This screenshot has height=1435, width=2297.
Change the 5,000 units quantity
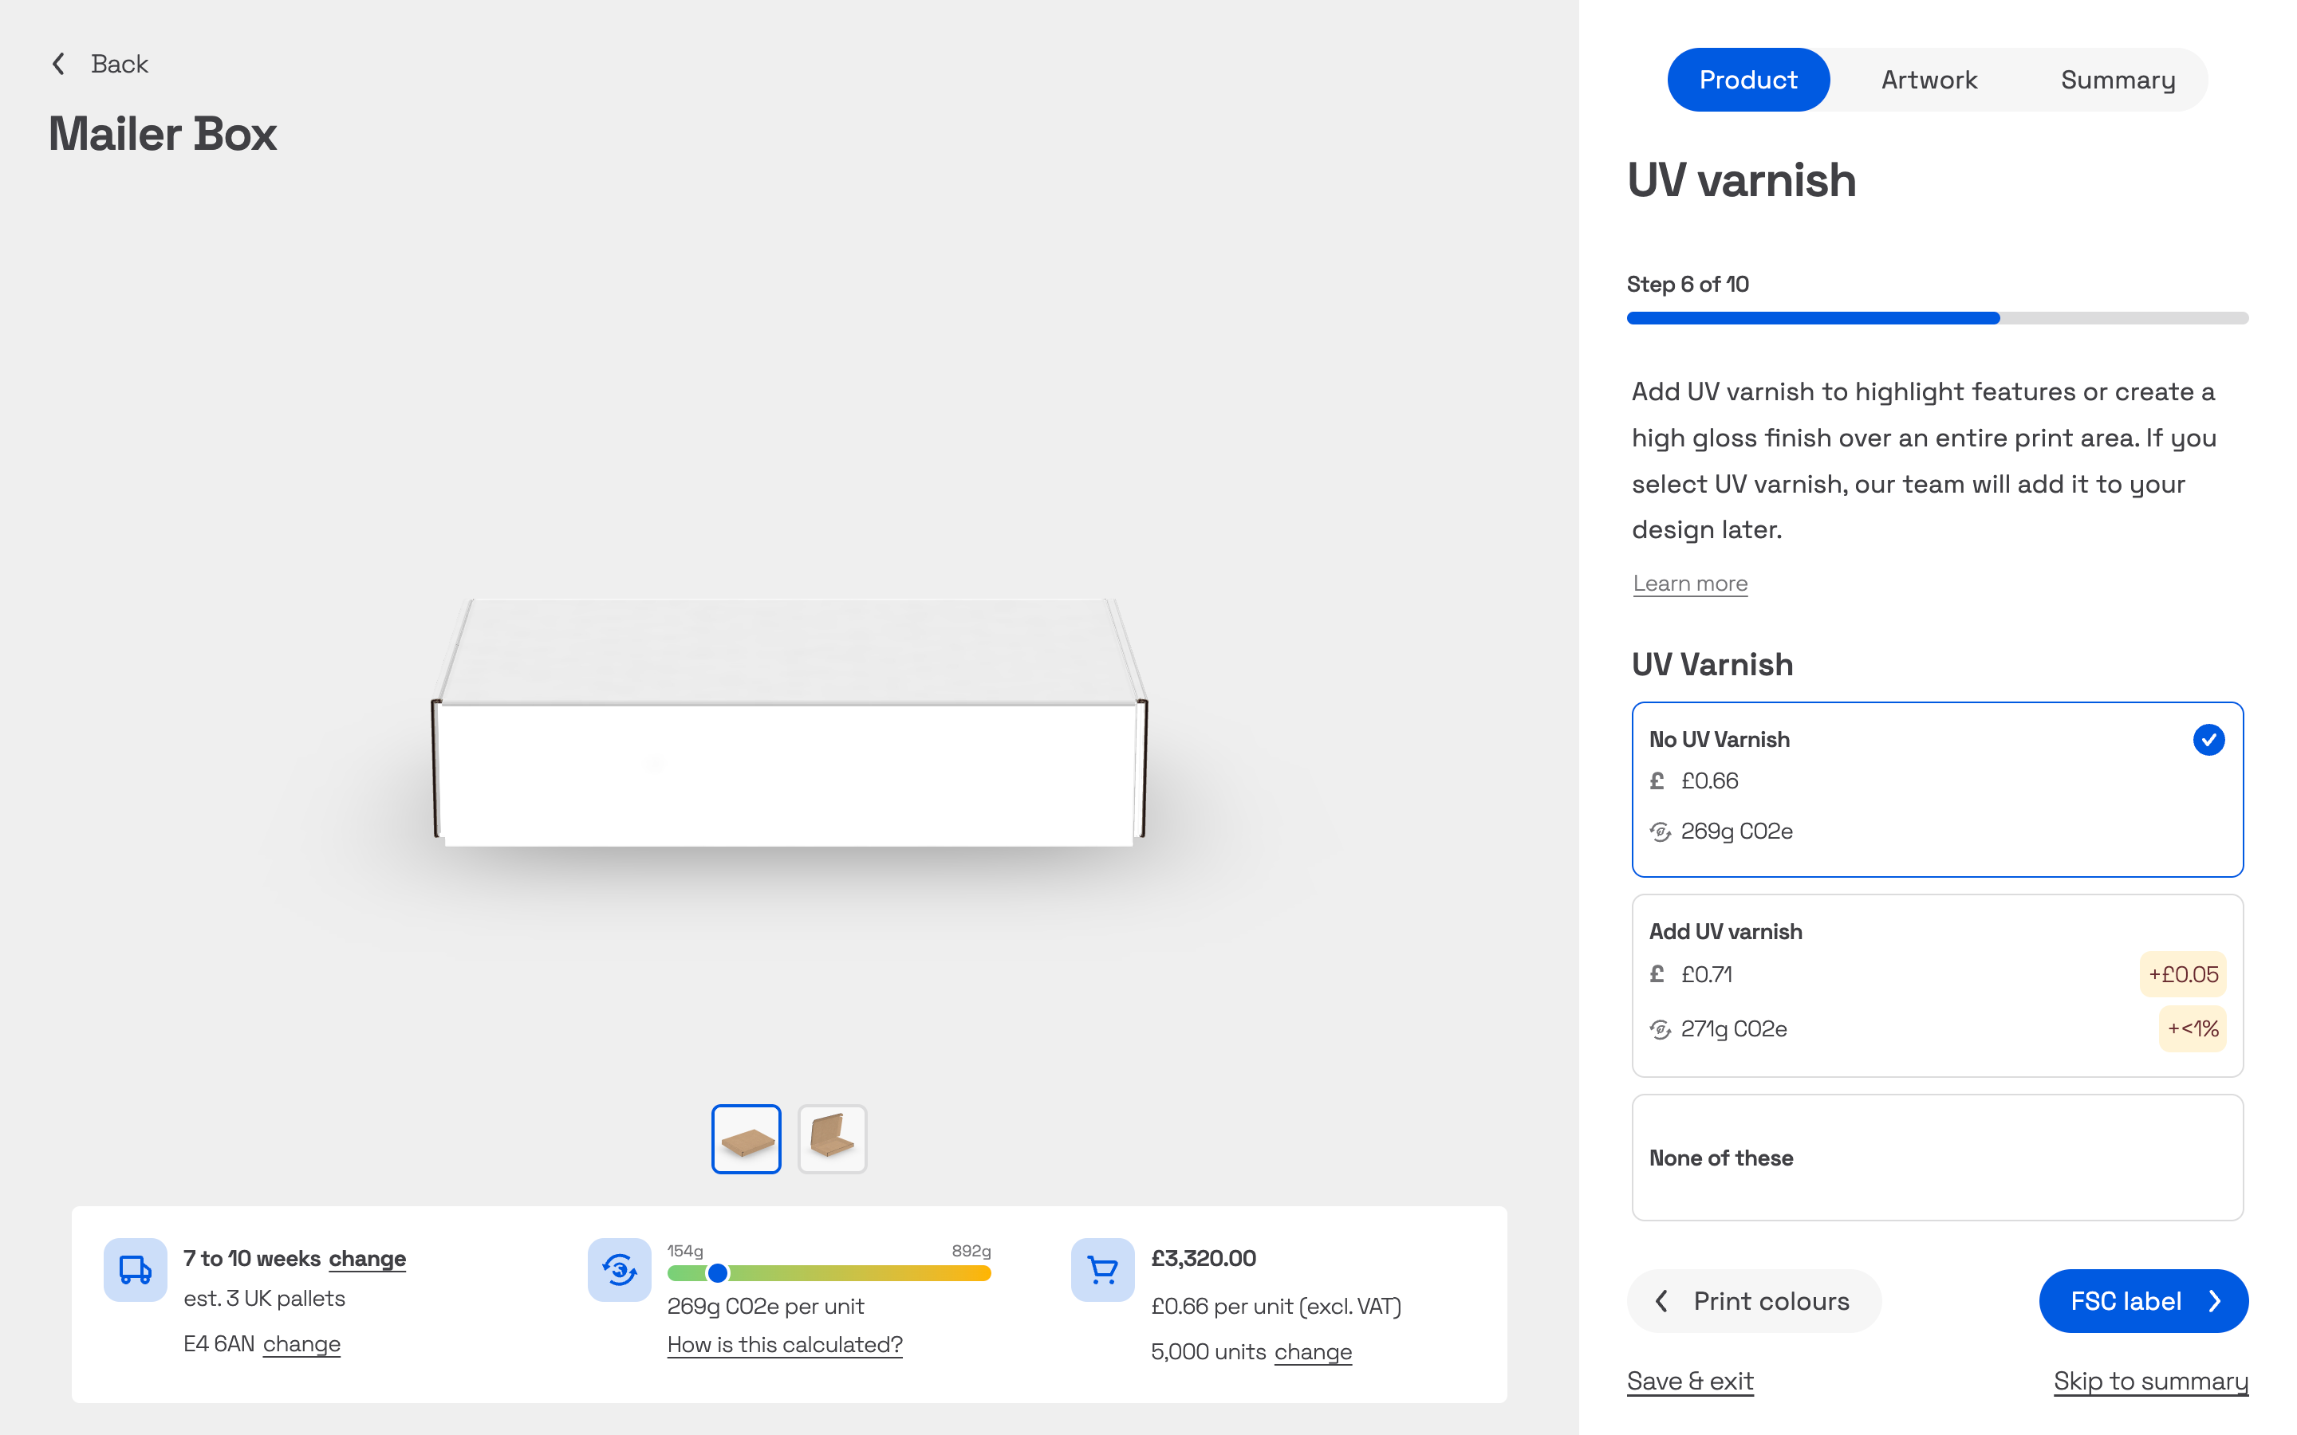pyautogui.click(x=1313, y=1351)
